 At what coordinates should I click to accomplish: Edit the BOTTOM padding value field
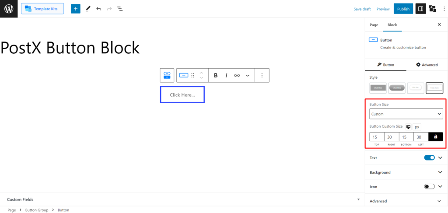[x=406, y=137]
